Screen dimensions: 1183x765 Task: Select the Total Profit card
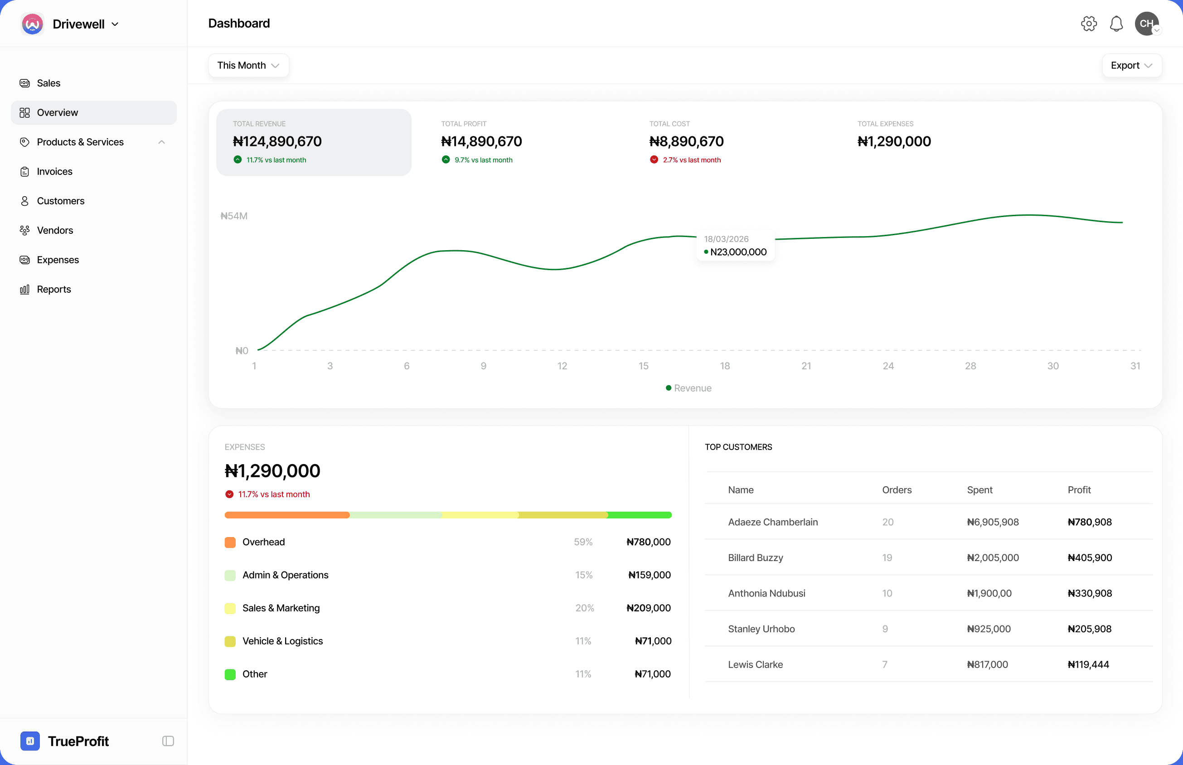click(x=522, y=142)
